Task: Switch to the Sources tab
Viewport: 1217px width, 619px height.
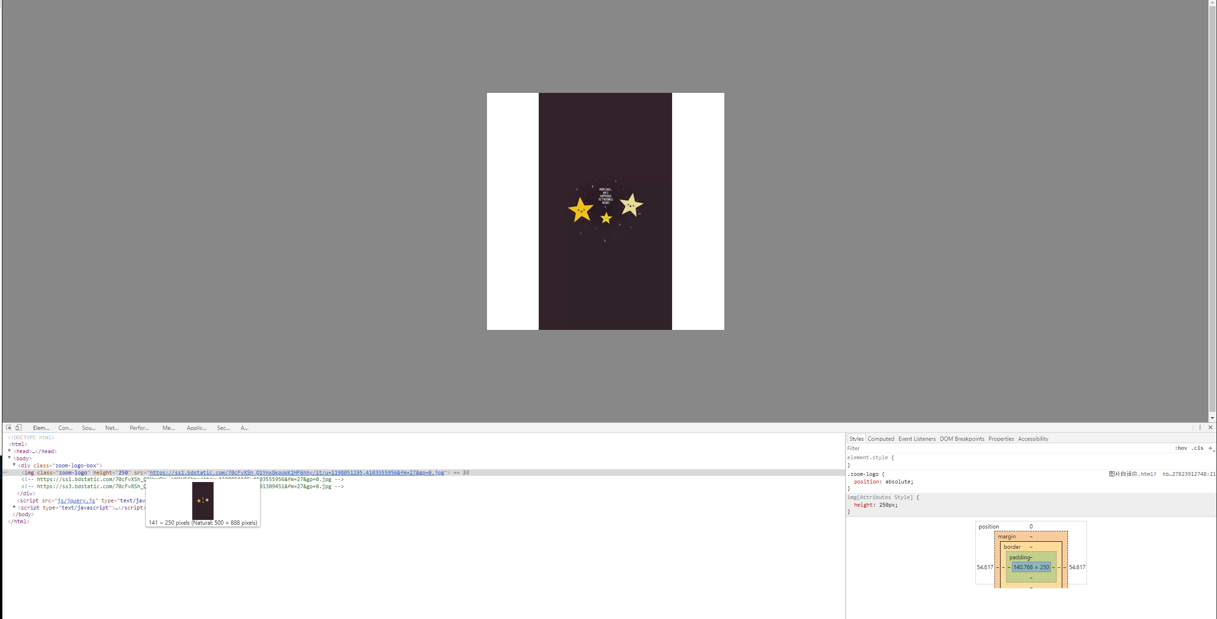Action: click(x=89, y=428)
